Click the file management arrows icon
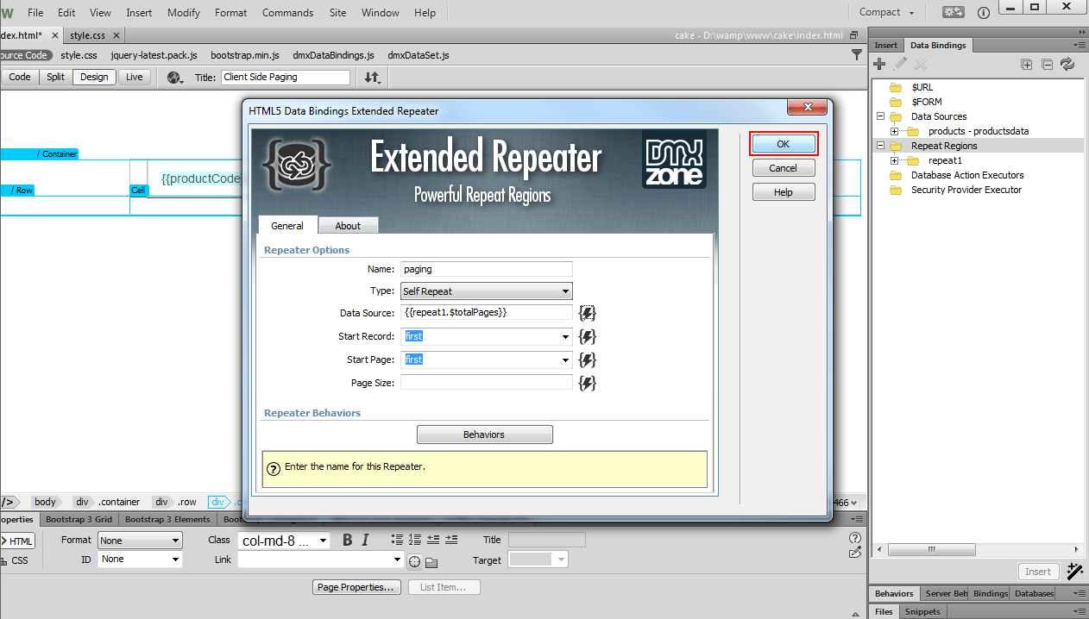Viewport: 1089px width, 619px height. [x=372, y=78]
